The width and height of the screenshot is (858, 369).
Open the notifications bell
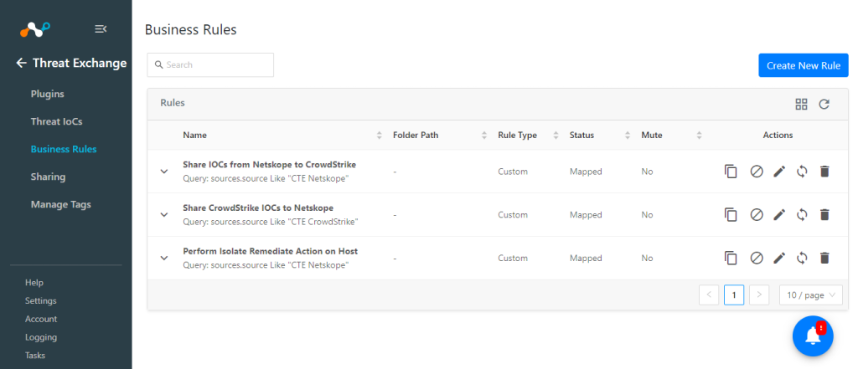pos(813,336)
